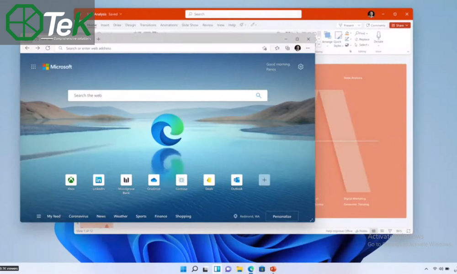This screenshot has width=457, height=274.
Task: Open Shopping feed category
Action: (x=183, y=216)
